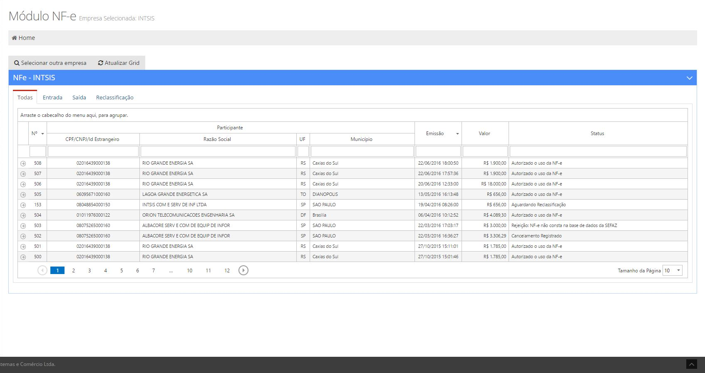Go to next page with arrow button
Viewport: 705px width, 373px height.
243,270
